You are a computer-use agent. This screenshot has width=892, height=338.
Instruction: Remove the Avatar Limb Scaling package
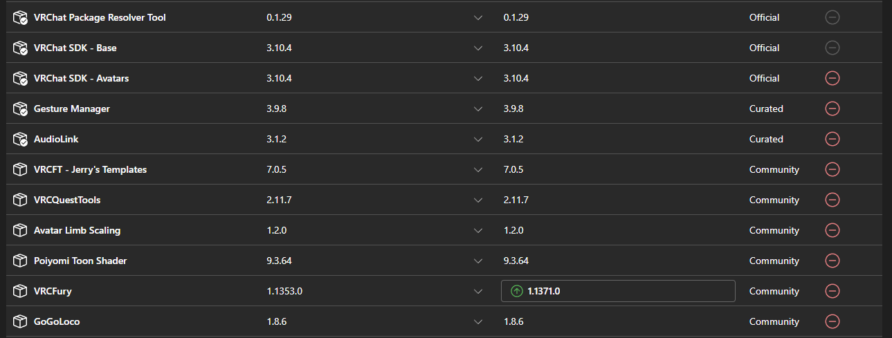832,230
